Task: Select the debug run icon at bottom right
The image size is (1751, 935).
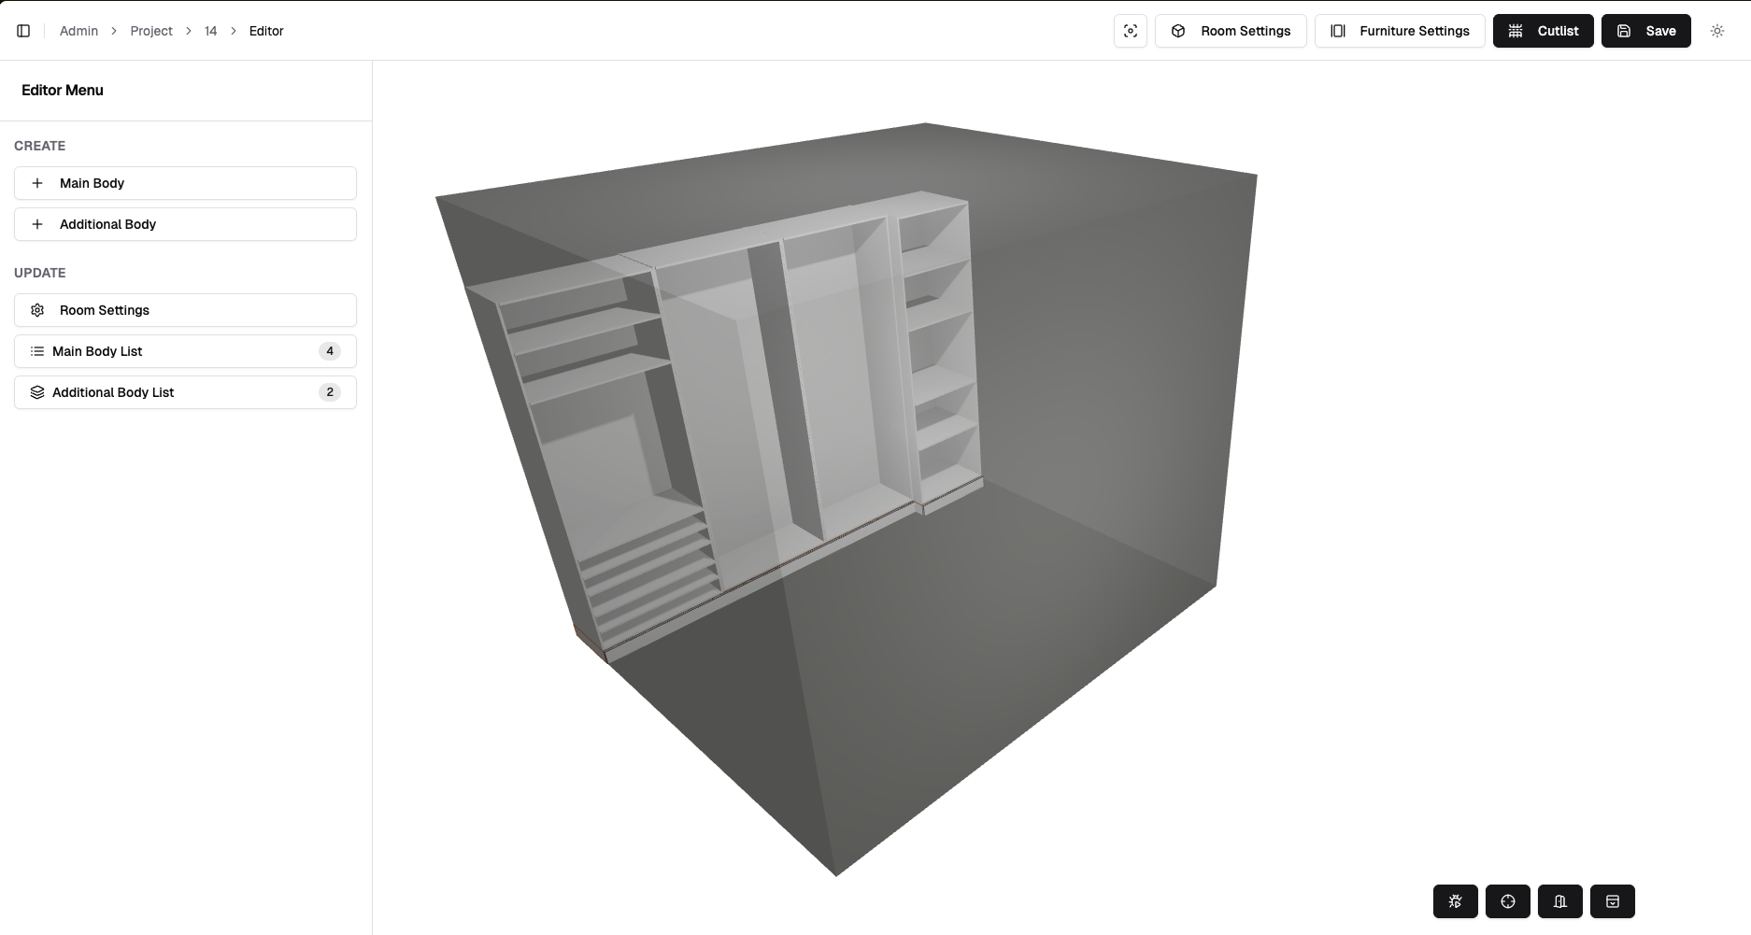Action: click(1455, 901)
